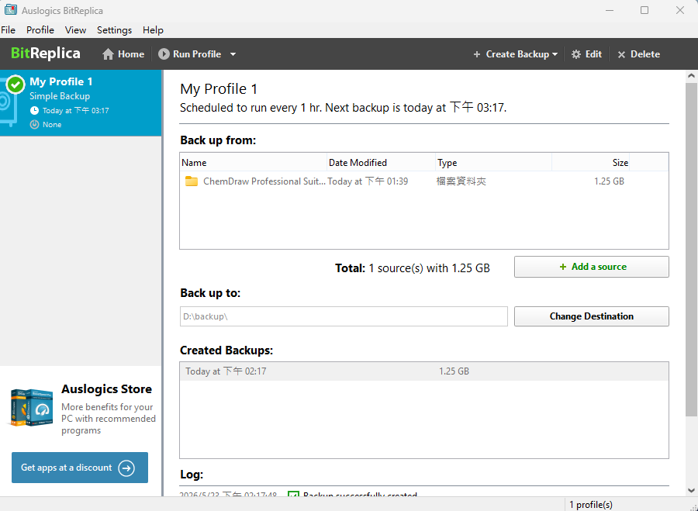Open the Settings menu
Image resolution: width=698 pixels, height=511 pixels.
[115, 29]
